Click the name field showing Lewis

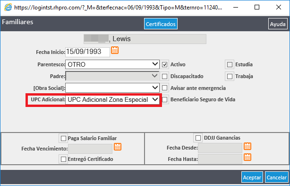point(145,39)
